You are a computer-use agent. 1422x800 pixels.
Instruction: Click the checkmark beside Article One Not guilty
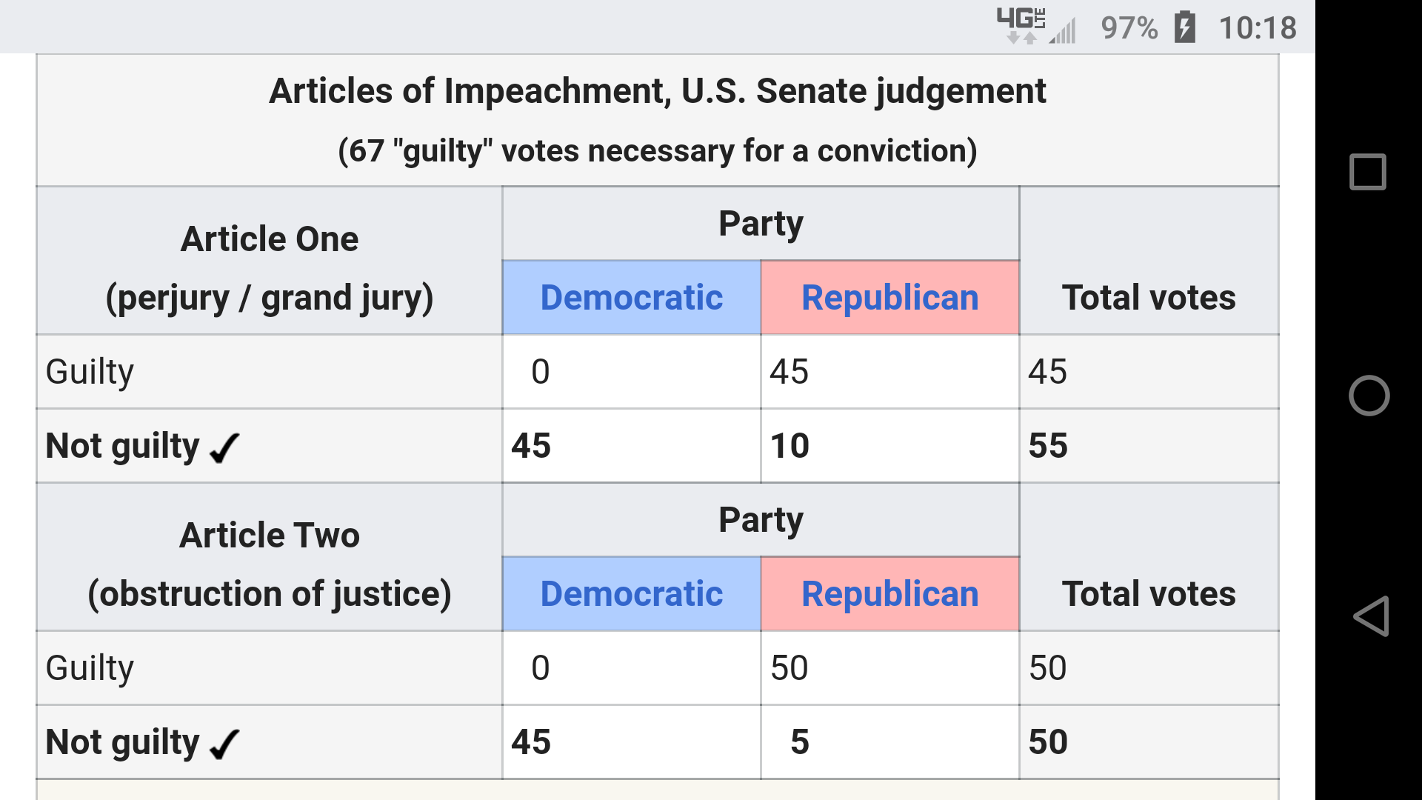[x=224, y=447]
